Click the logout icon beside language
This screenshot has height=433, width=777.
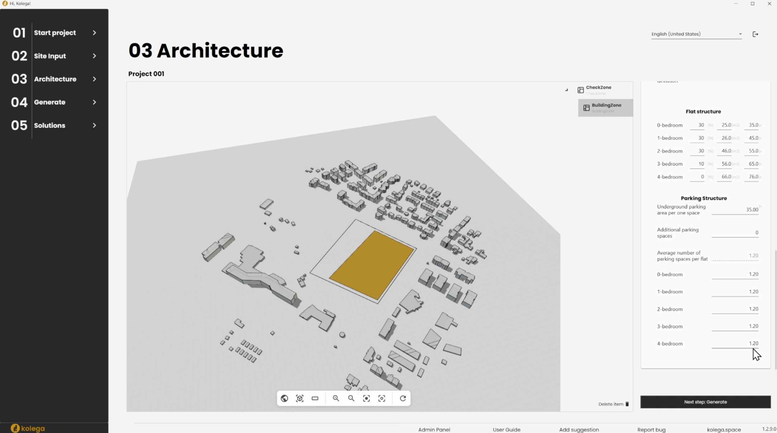tap(755, 34)
